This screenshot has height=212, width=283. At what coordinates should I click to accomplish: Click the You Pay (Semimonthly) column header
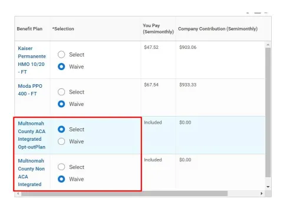pyautogui.click(x=158, y=29)
